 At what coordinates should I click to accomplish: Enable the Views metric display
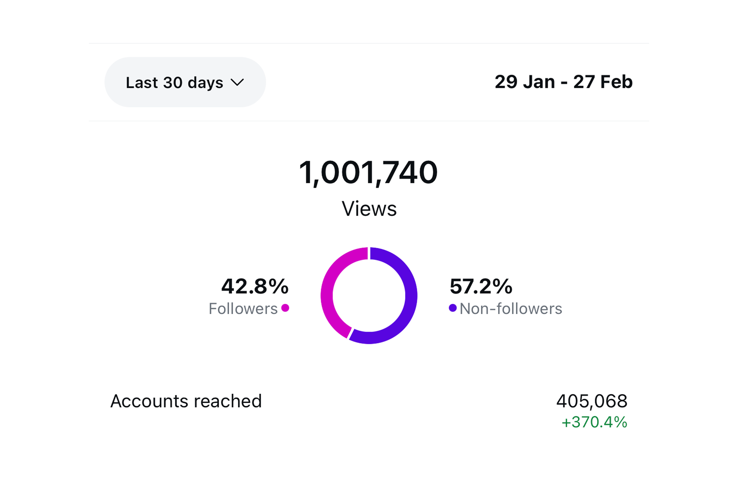(369, 208)
